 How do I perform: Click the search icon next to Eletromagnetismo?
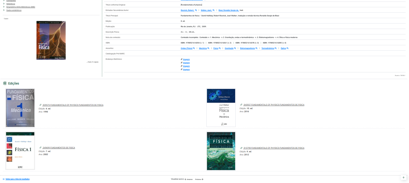(x=256, y=48)
